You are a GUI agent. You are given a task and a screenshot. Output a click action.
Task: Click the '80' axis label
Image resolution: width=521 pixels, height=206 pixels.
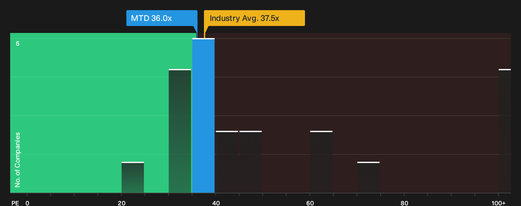tap(404, 203)
